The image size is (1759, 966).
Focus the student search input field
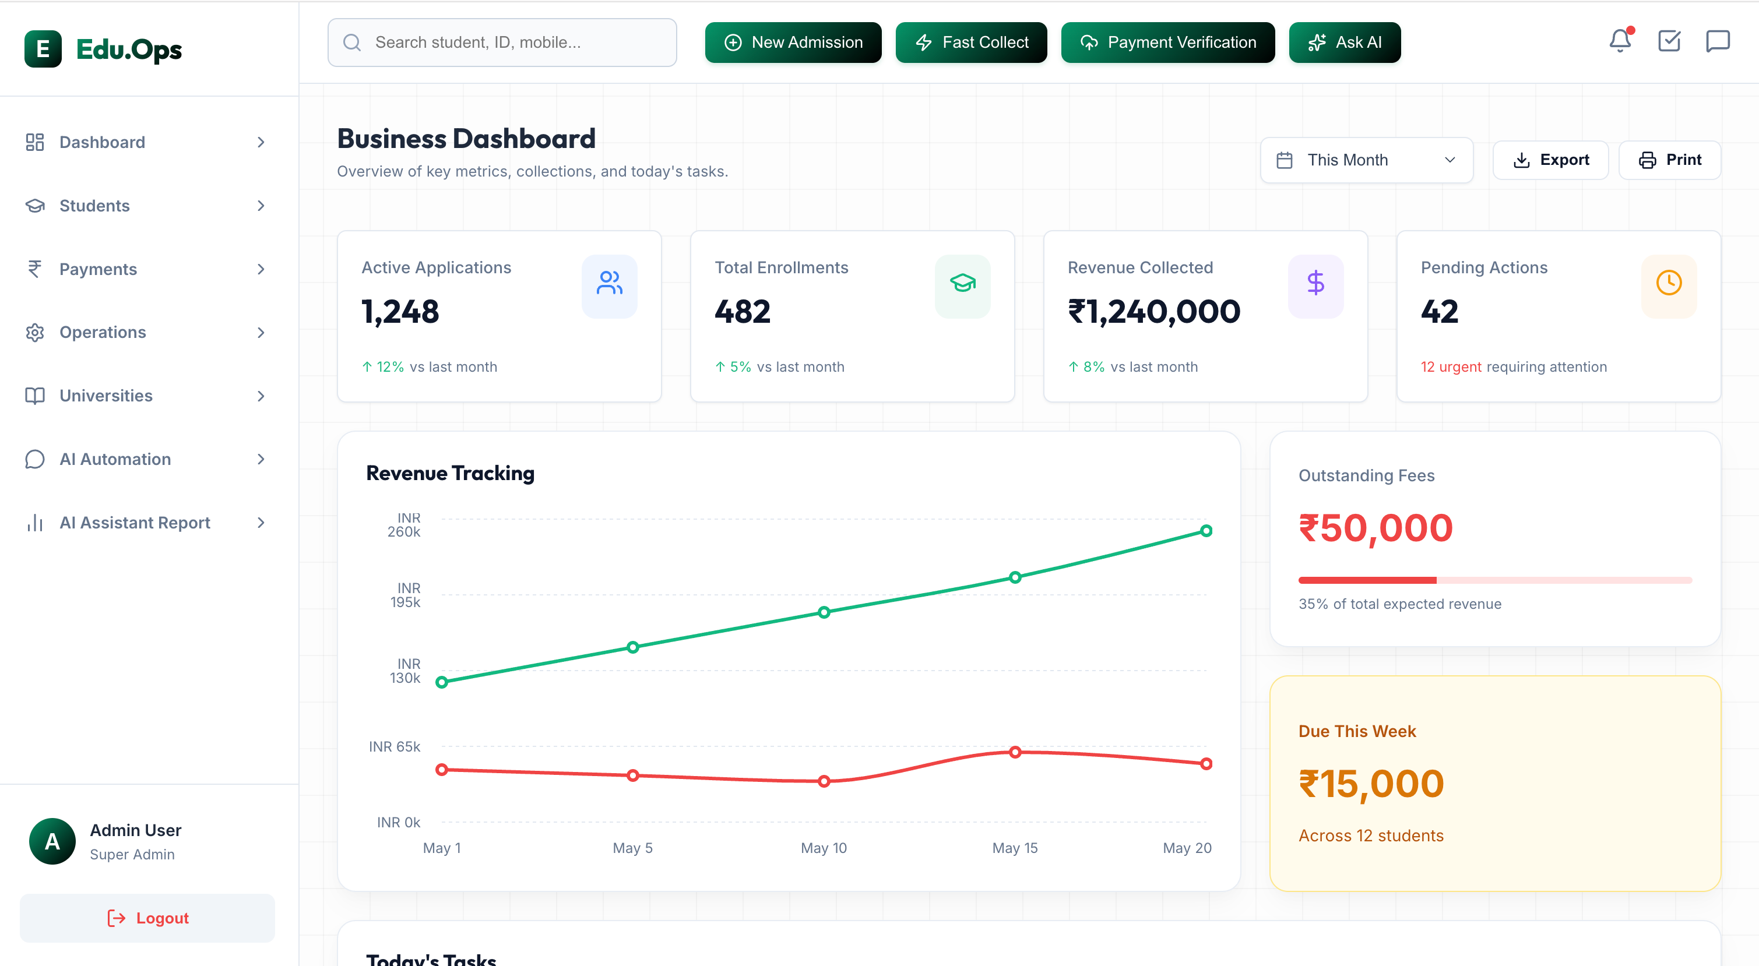[x=502, y=43]
